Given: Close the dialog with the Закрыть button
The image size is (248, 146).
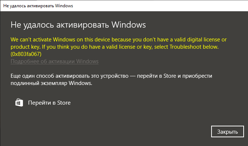Looking at the screenshot, I should 228,131.
